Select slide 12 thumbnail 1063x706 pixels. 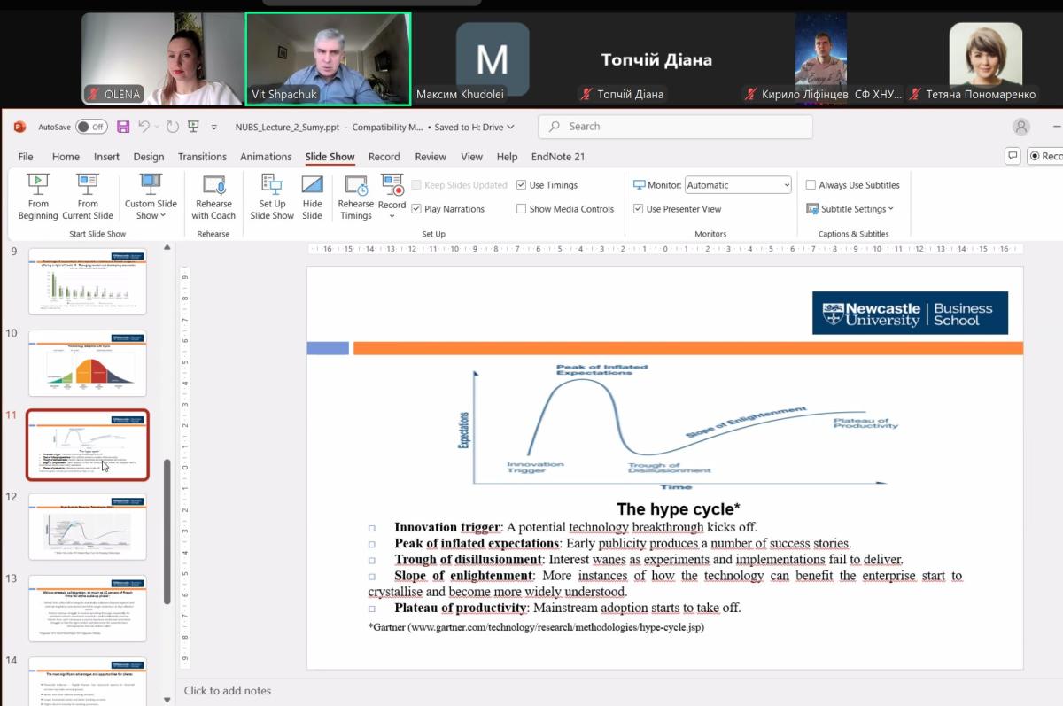(x=88, y=527)
